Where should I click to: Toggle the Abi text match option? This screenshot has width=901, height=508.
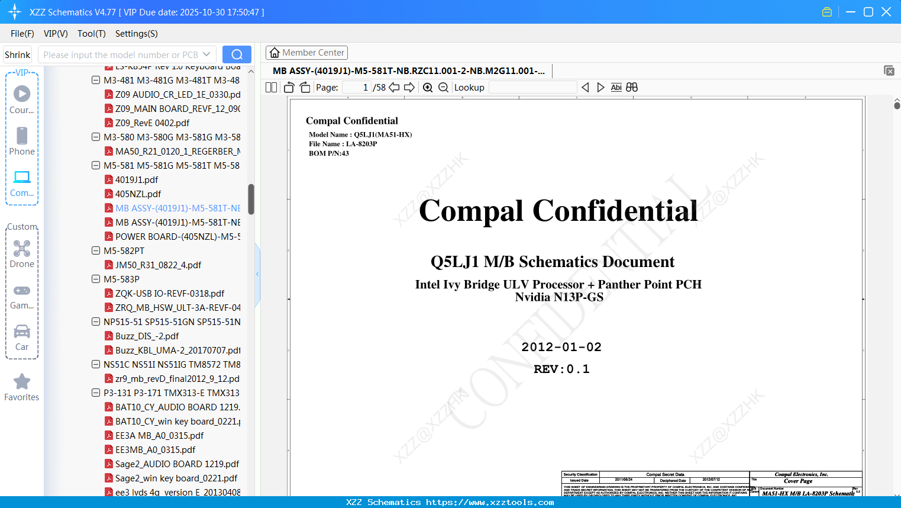click(616, 88)
